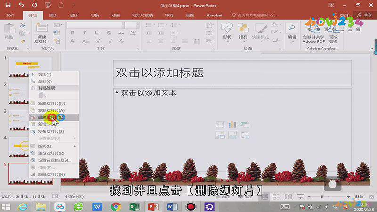Toggle Comments (批注) pane in status bar
377x212 pixels.
[x=245, y=196]
